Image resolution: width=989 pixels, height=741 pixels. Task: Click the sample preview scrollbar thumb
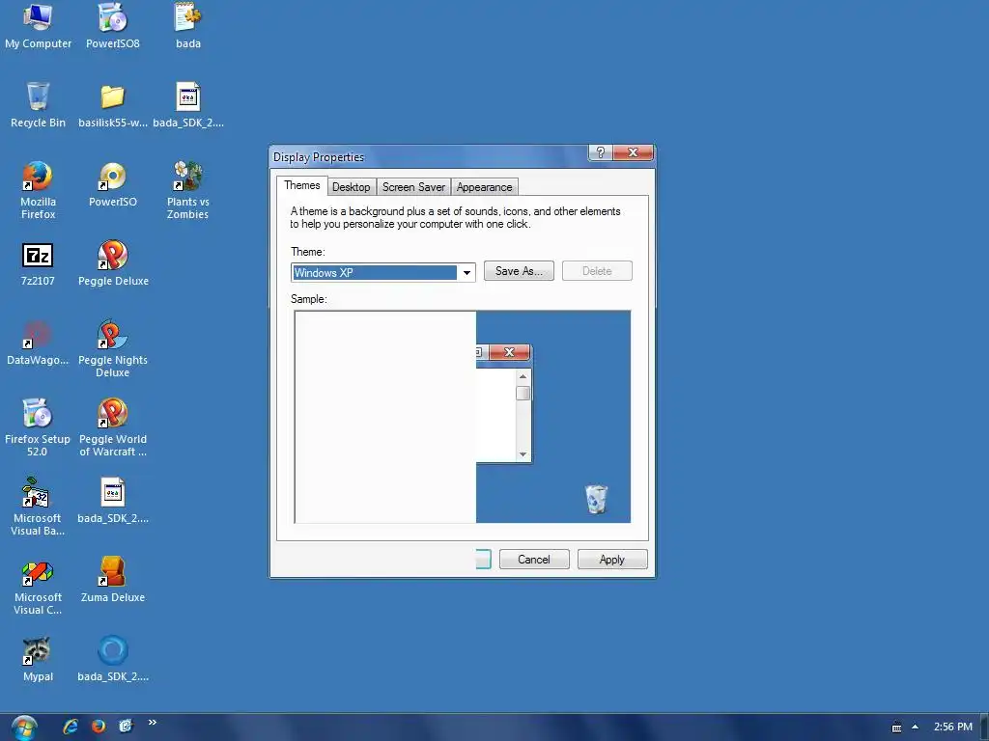[x=523, y=394]
